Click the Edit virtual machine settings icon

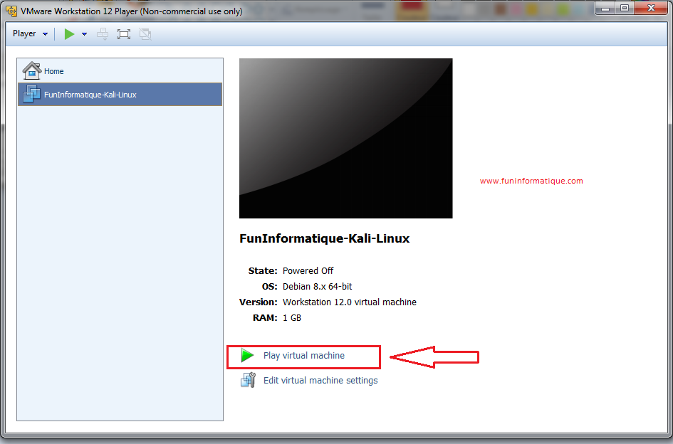(x=247, y=381)
